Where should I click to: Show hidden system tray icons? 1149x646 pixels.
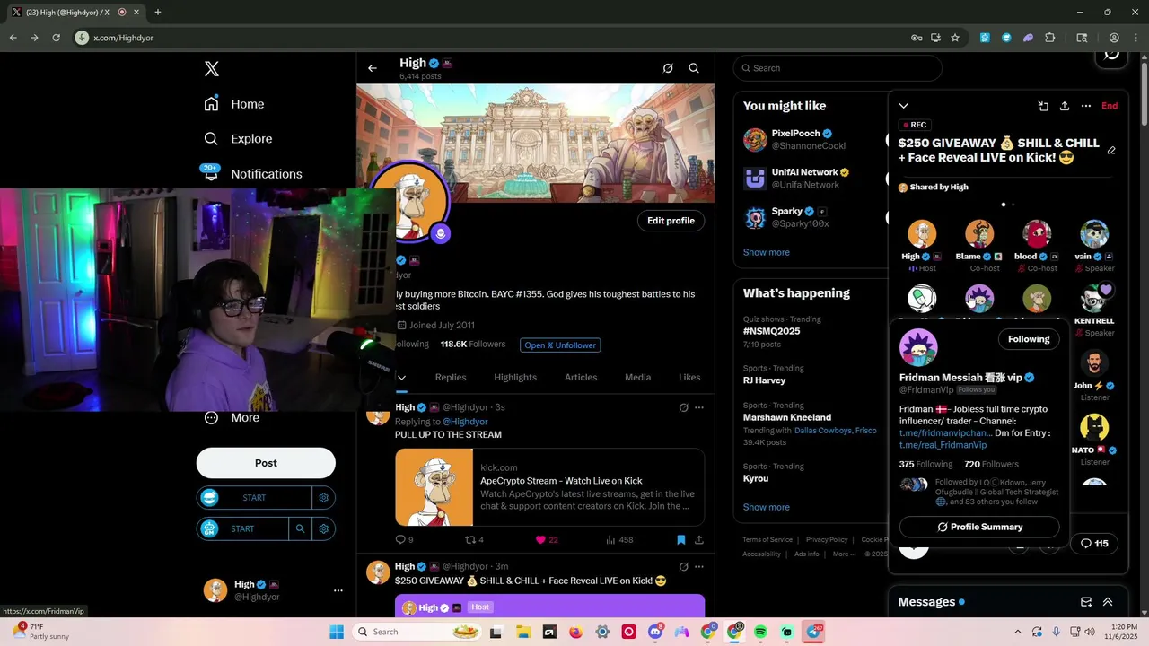pyautogui.click(x=1018, y=632)
